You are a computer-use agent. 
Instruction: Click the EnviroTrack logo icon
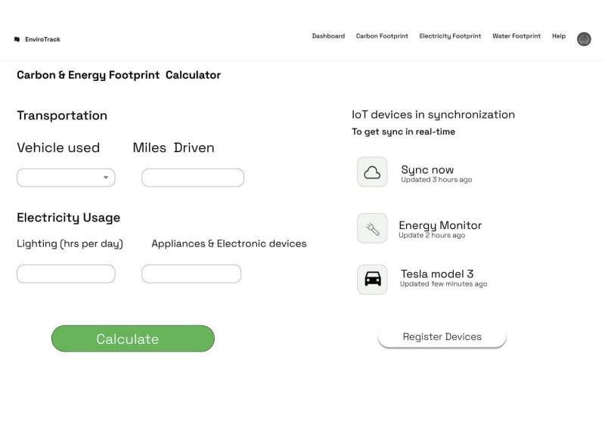17,39
